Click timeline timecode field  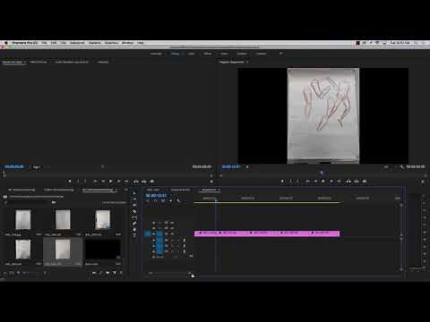click(x=156, y=195)
